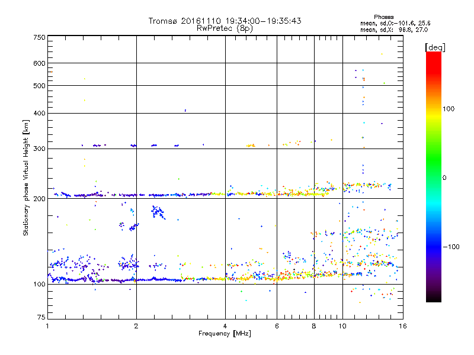Click the y-axis tick label '600'

(x=40, y=63)
